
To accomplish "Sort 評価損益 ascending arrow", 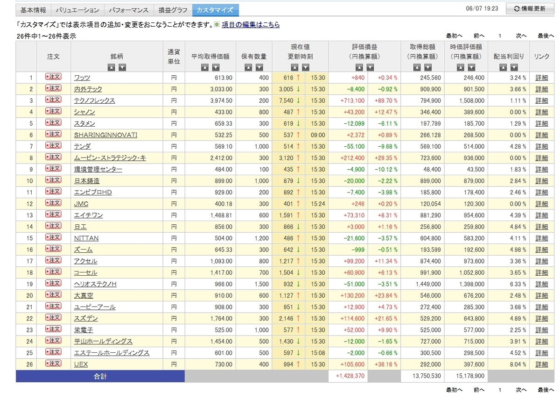I will 359,67.
